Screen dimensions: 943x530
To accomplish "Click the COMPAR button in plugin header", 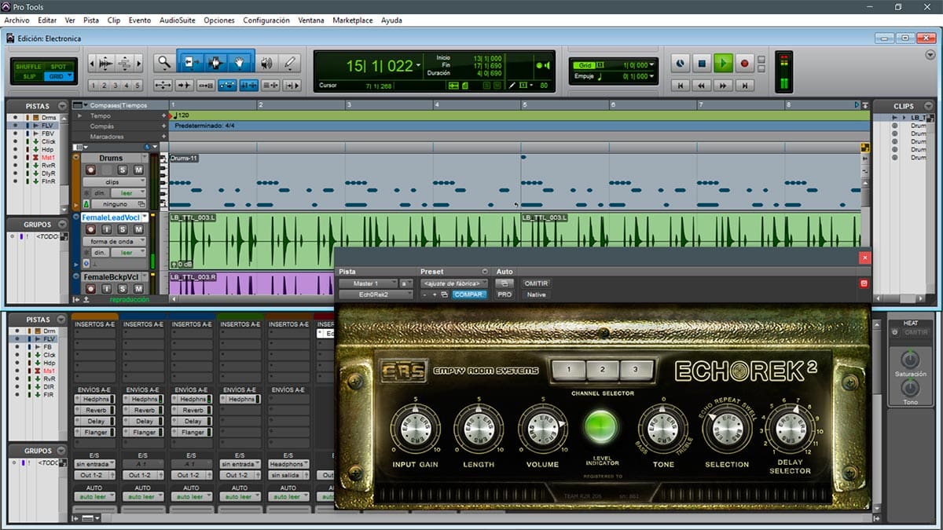I will 469,294.
